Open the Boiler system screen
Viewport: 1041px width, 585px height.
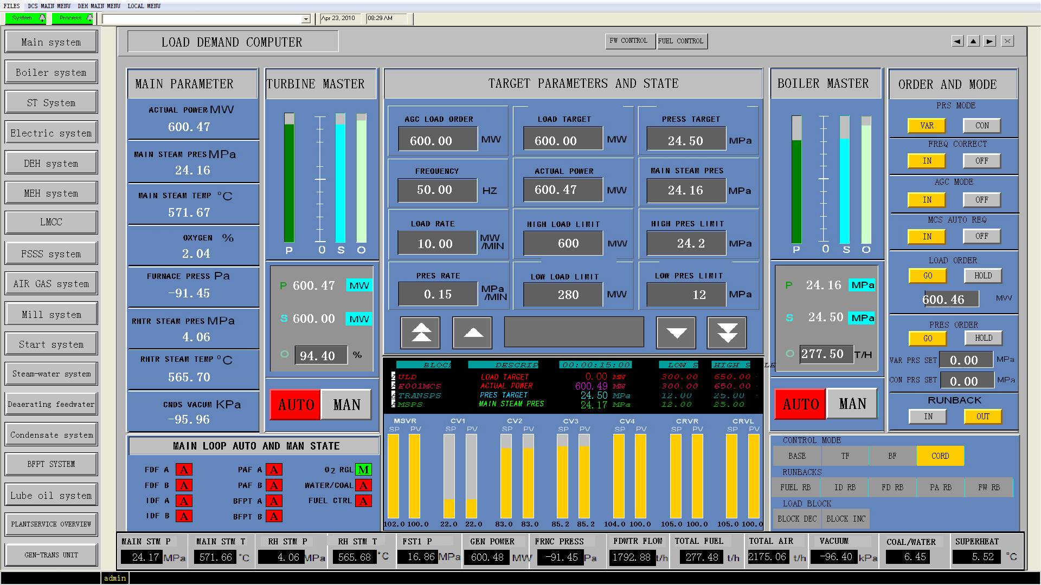[x=51, y=73]
